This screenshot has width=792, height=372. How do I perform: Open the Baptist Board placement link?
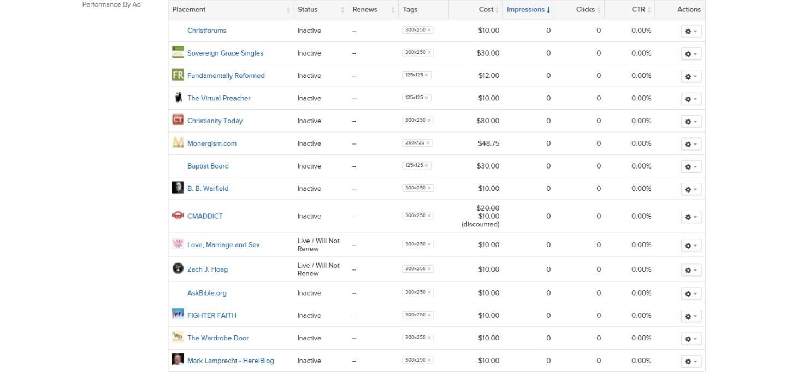click(x=208, y=166)
